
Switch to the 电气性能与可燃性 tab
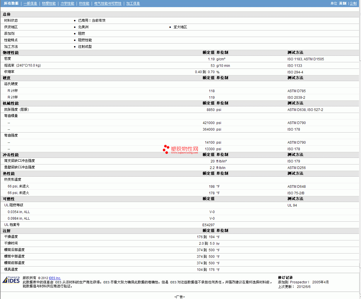108,3
